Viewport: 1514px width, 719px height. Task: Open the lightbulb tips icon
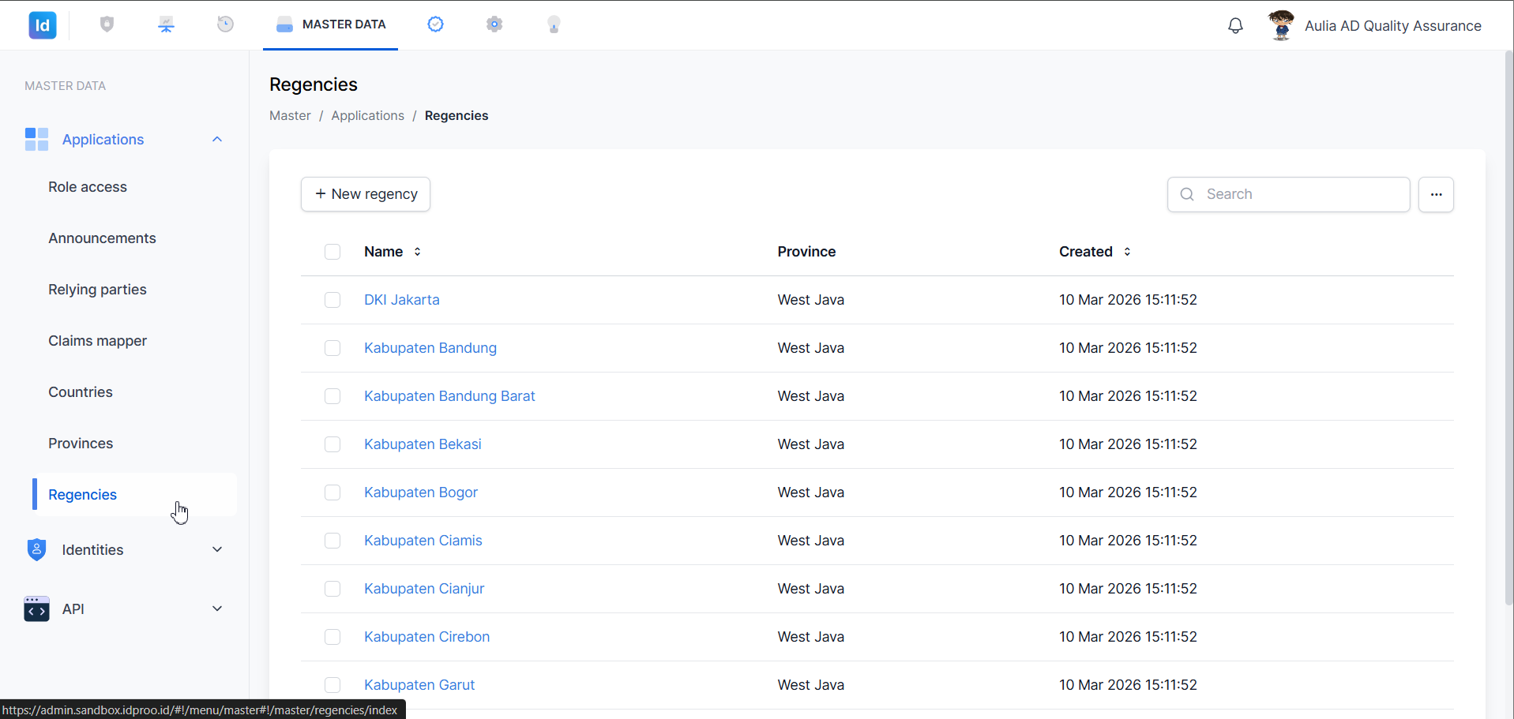[x=554, y=24]
